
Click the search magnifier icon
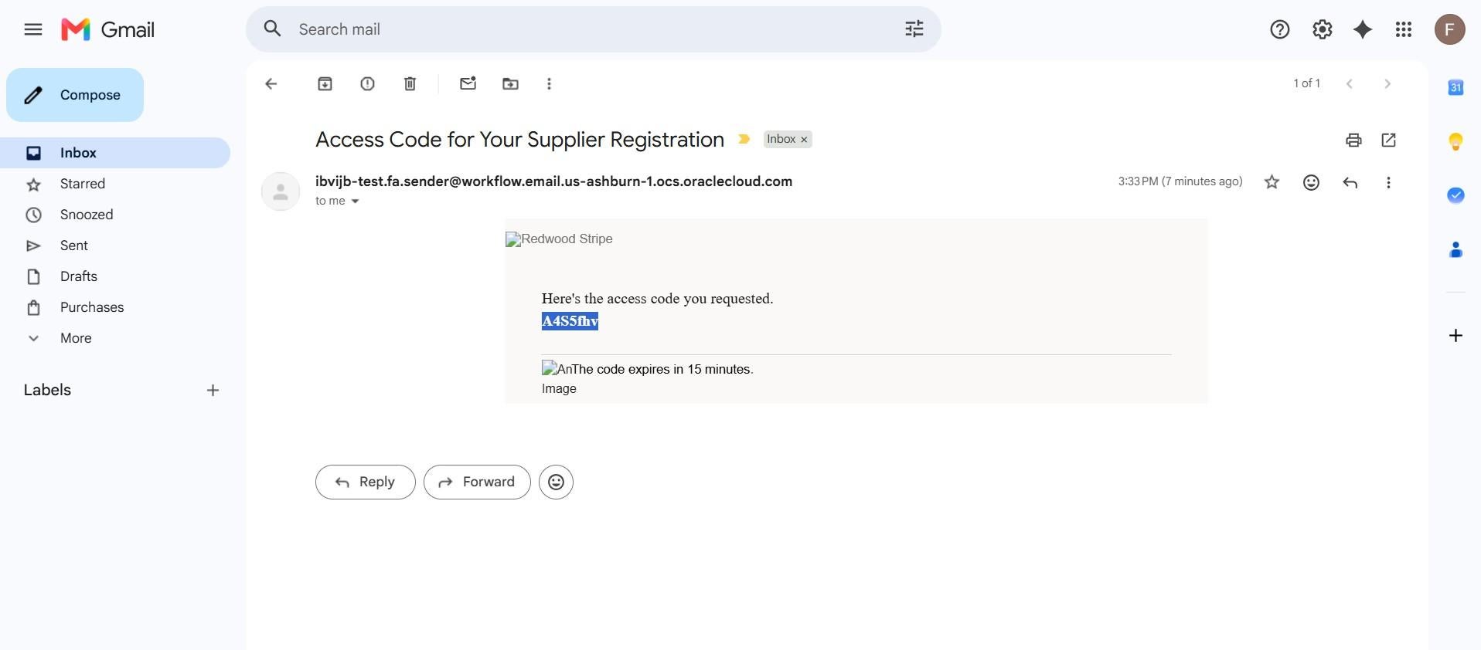pos(272,29)
